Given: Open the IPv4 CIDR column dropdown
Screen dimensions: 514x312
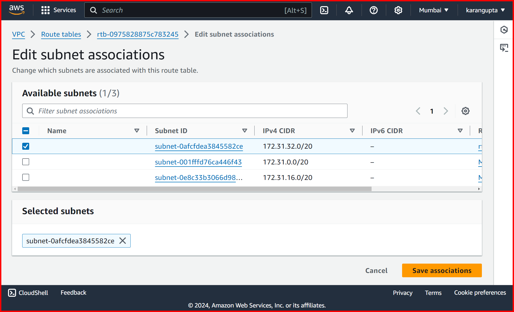Looking at the screenshot, I should 352,131.
